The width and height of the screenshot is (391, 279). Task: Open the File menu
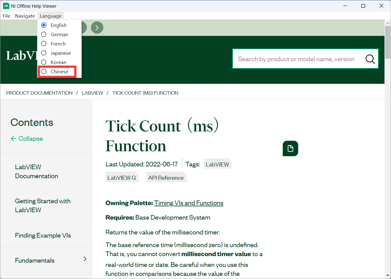(6, 16)
